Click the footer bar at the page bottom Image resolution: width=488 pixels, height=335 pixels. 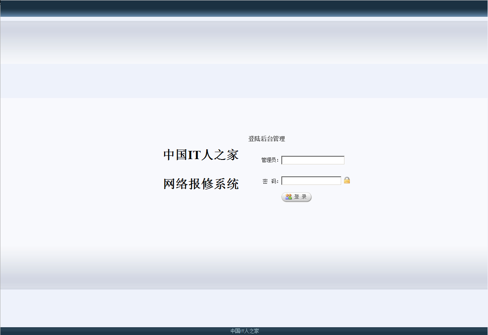[244, 331]
